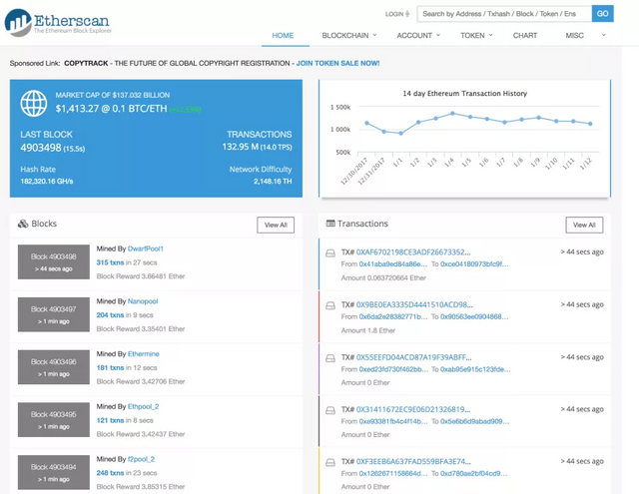Open sender address 0x41aba9ed84a86e
This screenshot has width=639, height=494.
(393, 263)
